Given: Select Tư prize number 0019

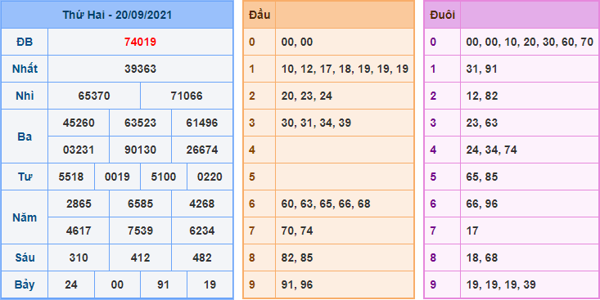Looking at the screenshot, I should (117, 177).
